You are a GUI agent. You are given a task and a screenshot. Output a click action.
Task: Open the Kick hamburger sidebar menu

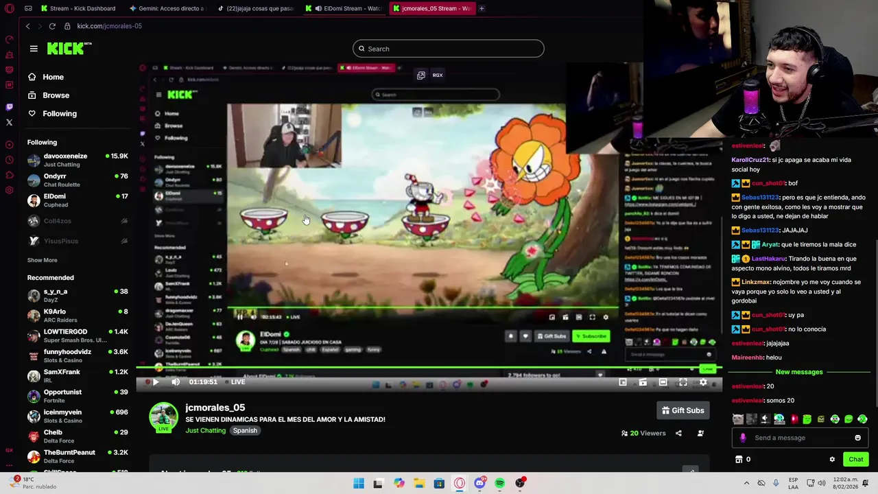tap(34, 49)
